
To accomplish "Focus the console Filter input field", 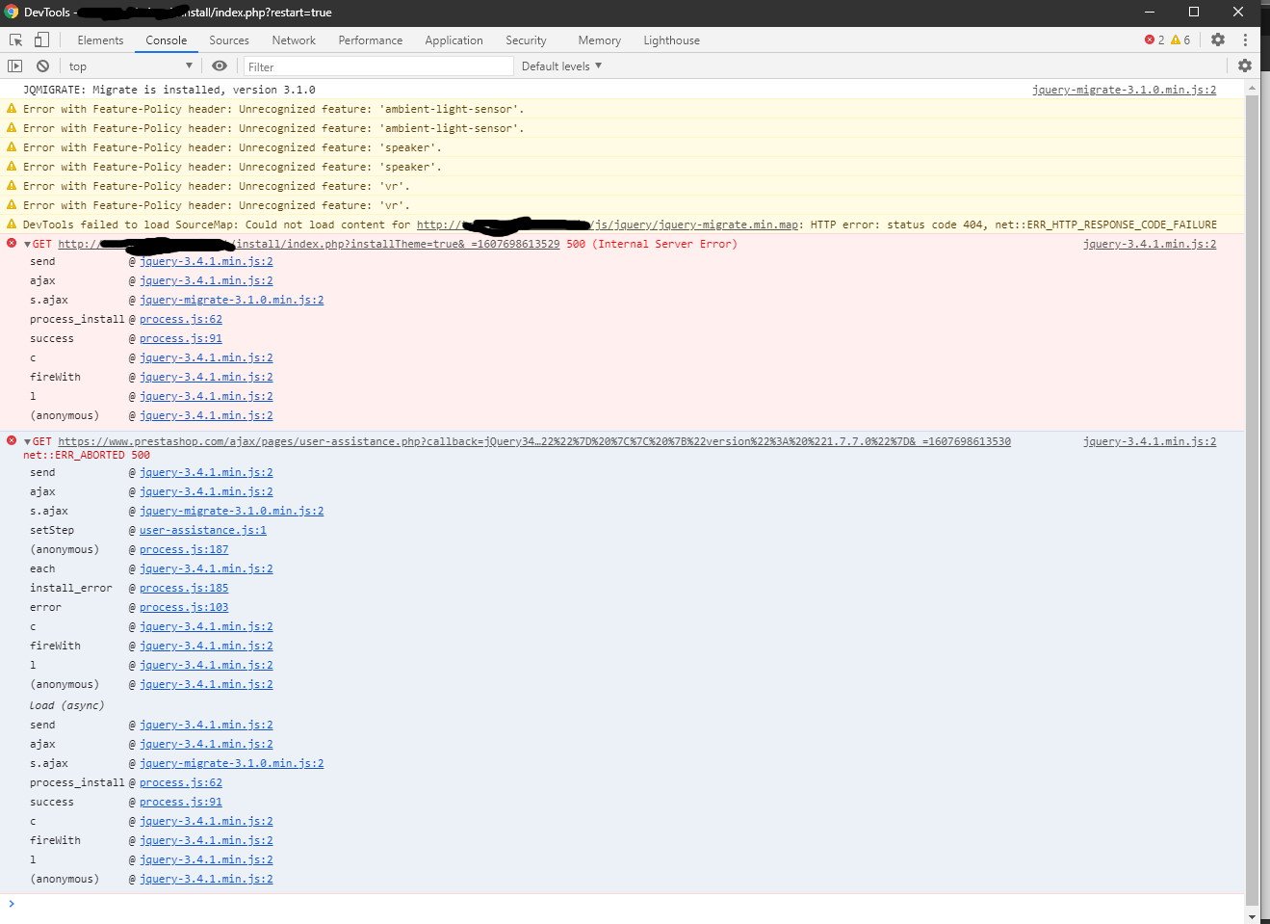I will pos(378,66).
